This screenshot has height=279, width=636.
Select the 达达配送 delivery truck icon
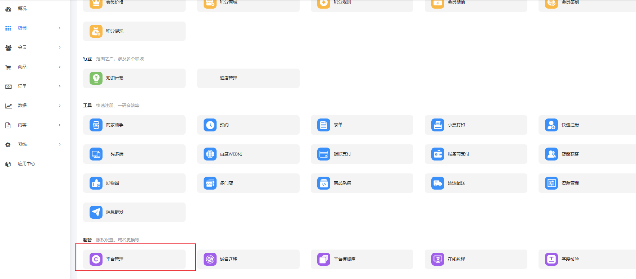(438, 183)
